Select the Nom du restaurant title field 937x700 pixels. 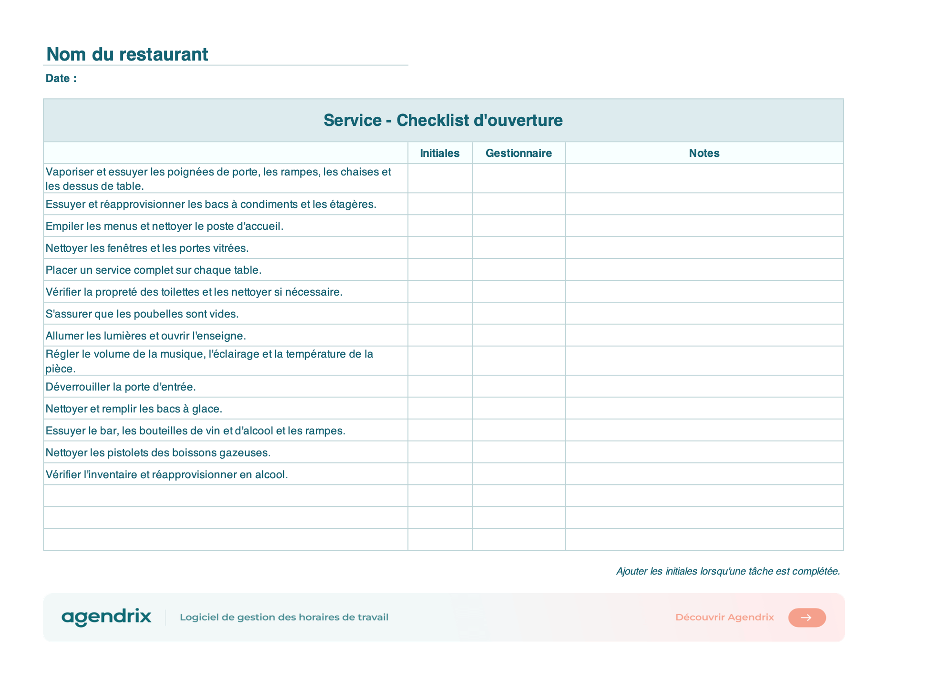coord(225,54)
